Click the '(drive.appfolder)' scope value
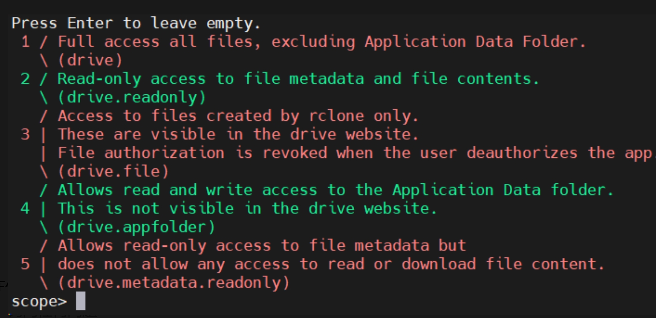 tap(137, 227)
